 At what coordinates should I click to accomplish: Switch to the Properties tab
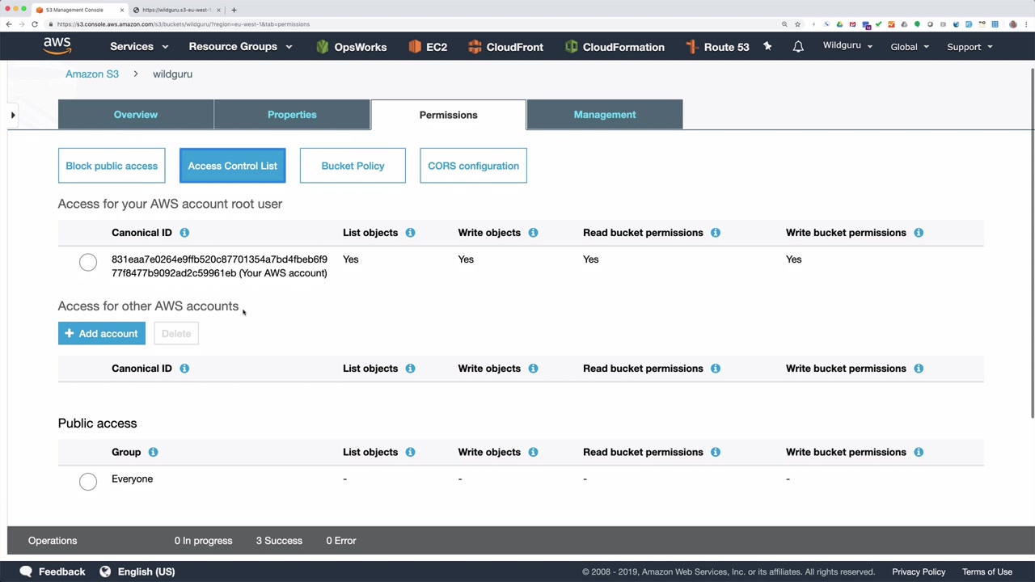(292, 115)
